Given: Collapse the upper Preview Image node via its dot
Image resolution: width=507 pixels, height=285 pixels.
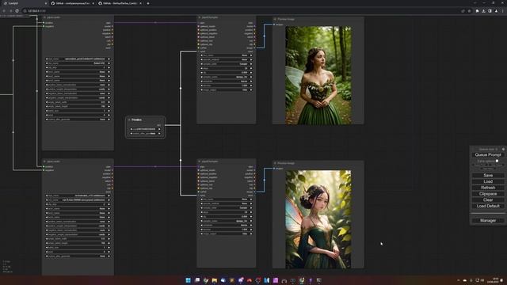Looking at the screenshot, I should point(275,19).
